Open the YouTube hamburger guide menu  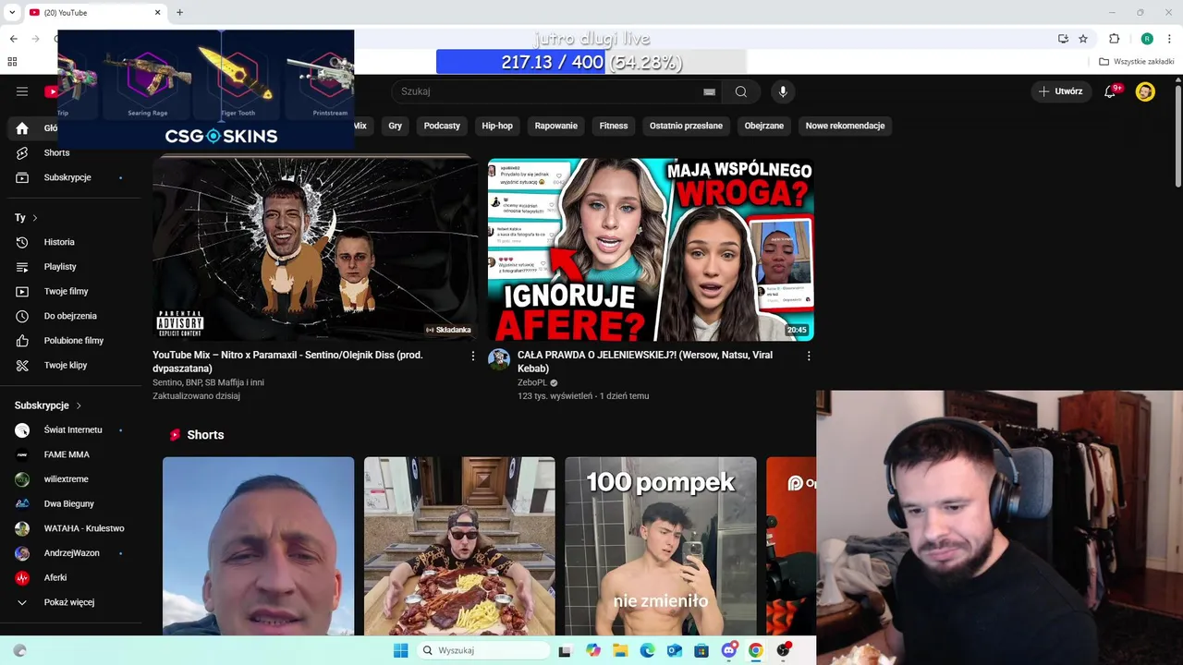22,91
